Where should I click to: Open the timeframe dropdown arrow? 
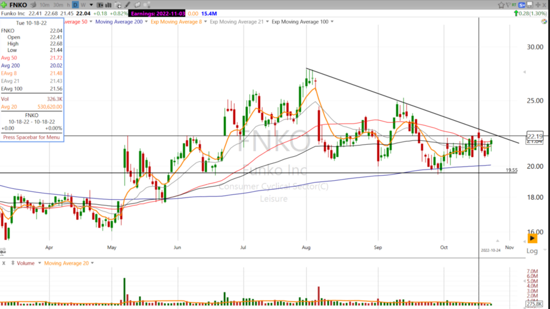coord(91,5)
